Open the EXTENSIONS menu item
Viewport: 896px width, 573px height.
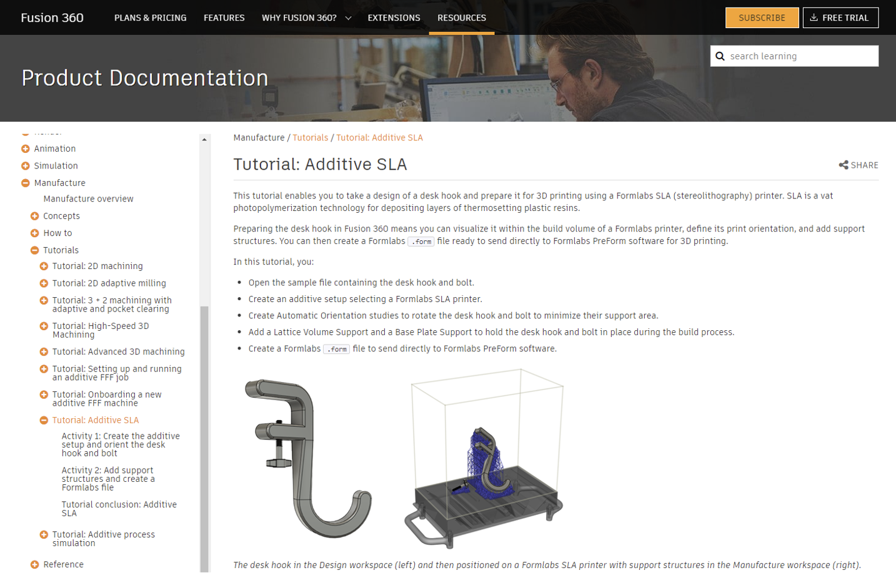(394, 17)
